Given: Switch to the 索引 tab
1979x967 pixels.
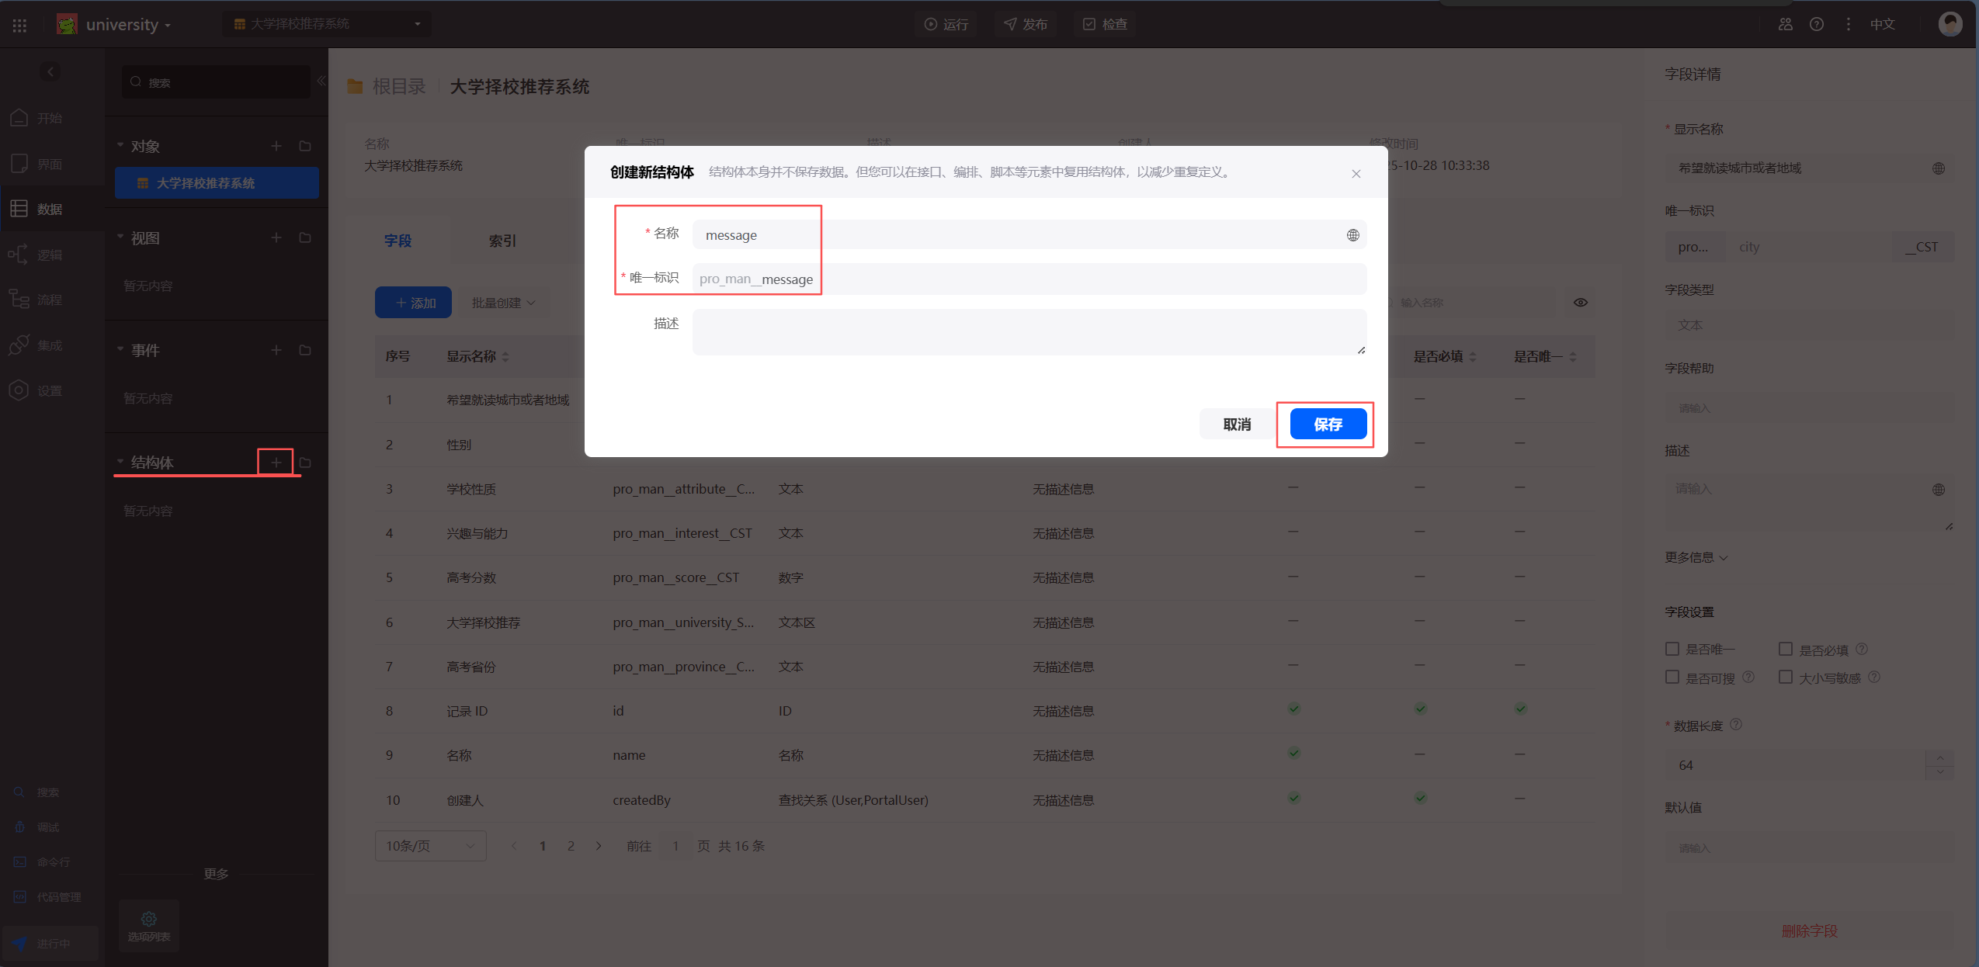Looking at the screenshot, I should (502, 241).
